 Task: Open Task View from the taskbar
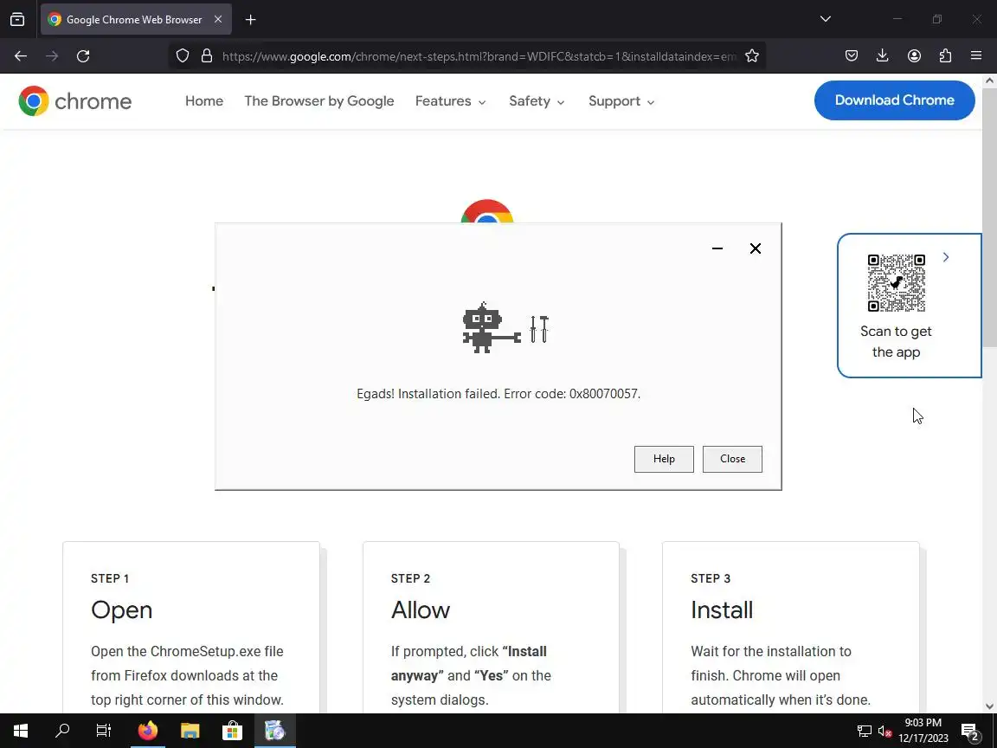pos(104,731)
